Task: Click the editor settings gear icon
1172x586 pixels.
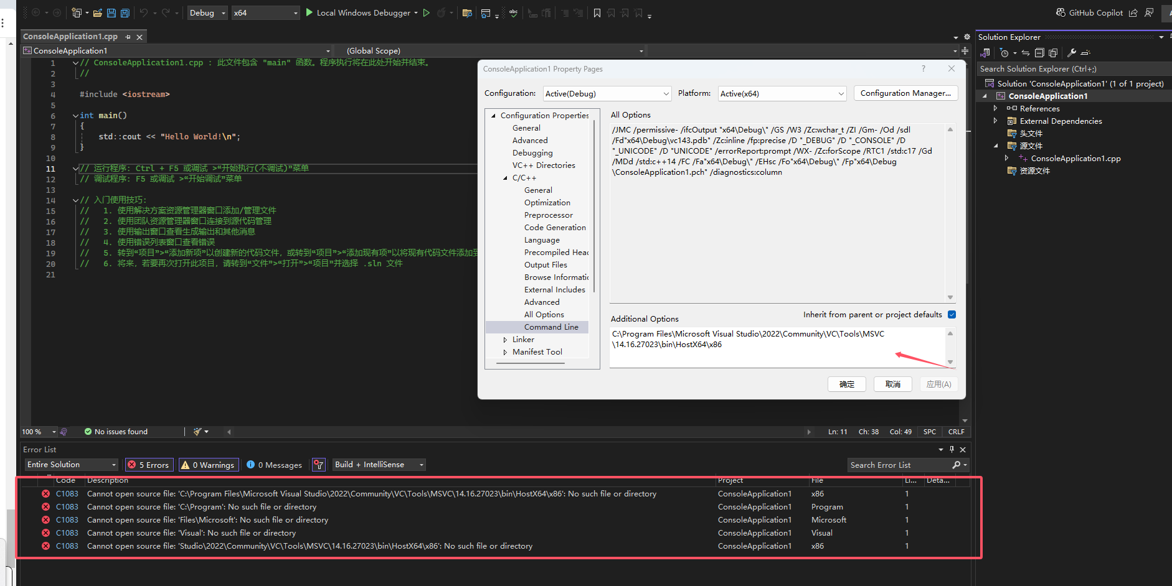Action: click(x=967, y=37)
